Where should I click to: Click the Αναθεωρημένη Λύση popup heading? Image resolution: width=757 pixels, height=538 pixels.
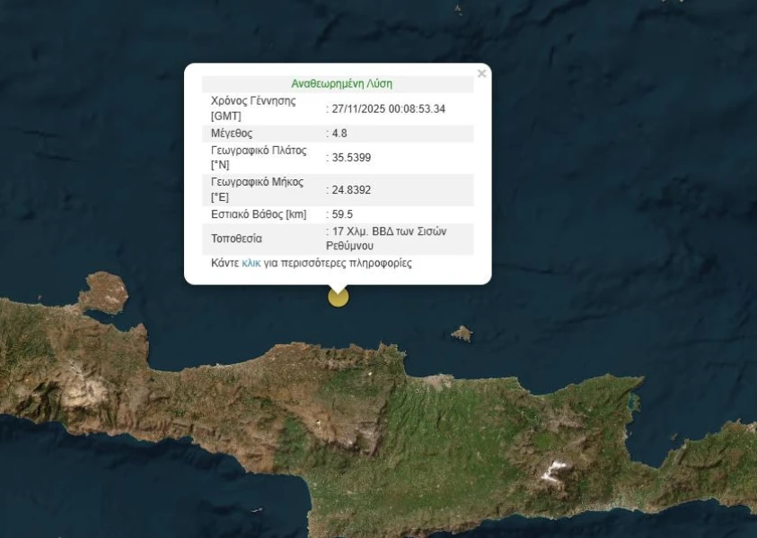(341, 83)
